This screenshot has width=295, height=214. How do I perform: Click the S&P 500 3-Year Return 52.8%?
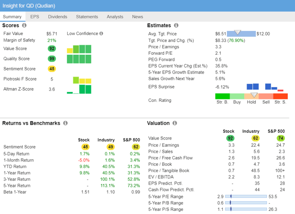click(134, 179)
